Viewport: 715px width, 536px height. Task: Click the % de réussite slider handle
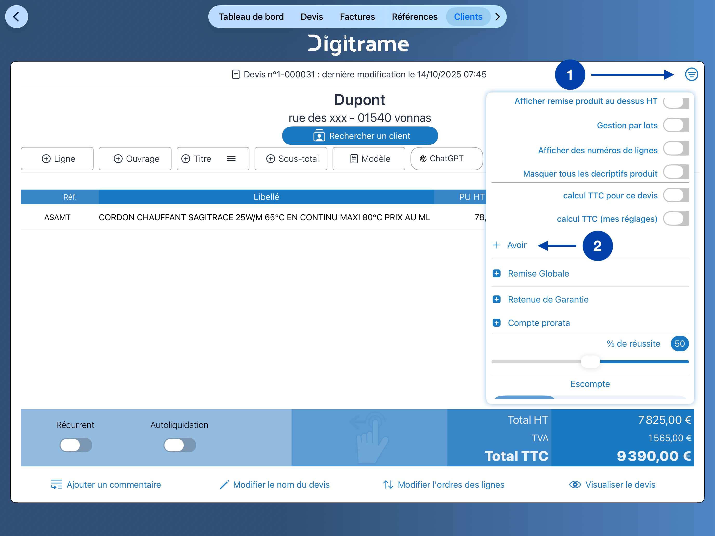(x=590, y=362)
